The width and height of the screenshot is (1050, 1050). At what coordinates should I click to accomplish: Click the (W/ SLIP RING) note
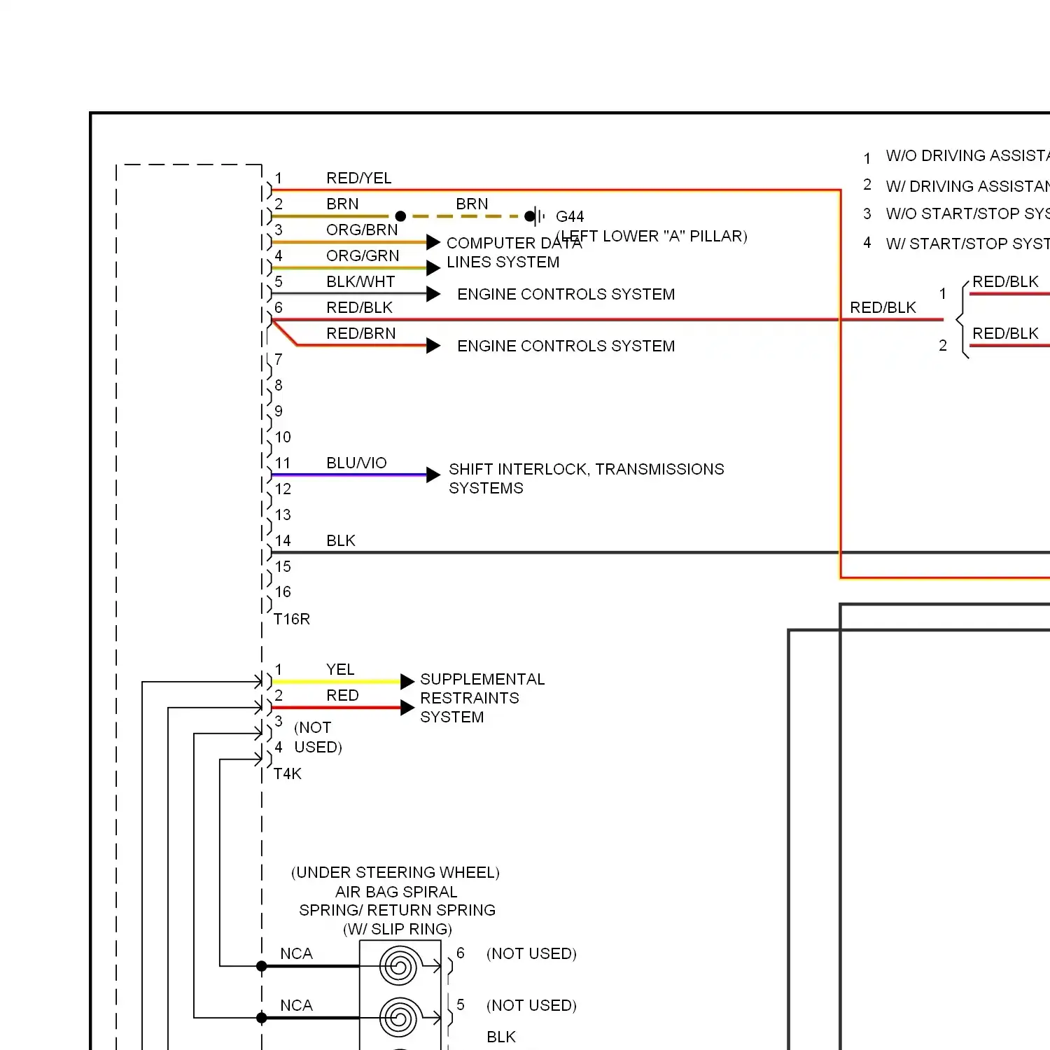tap(398, 929)
